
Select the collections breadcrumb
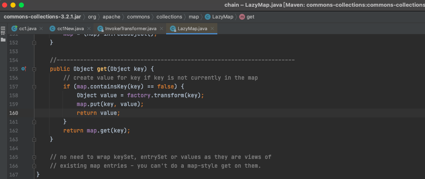[169, 17]
